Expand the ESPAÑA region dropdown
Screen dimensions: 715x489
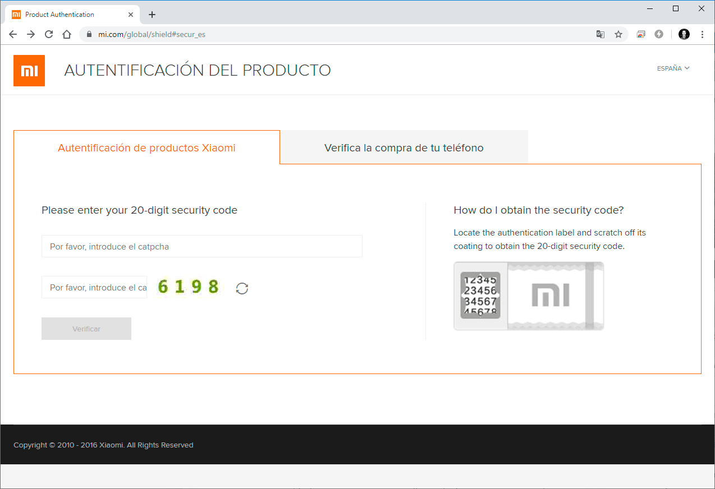(x=673, y=68)
